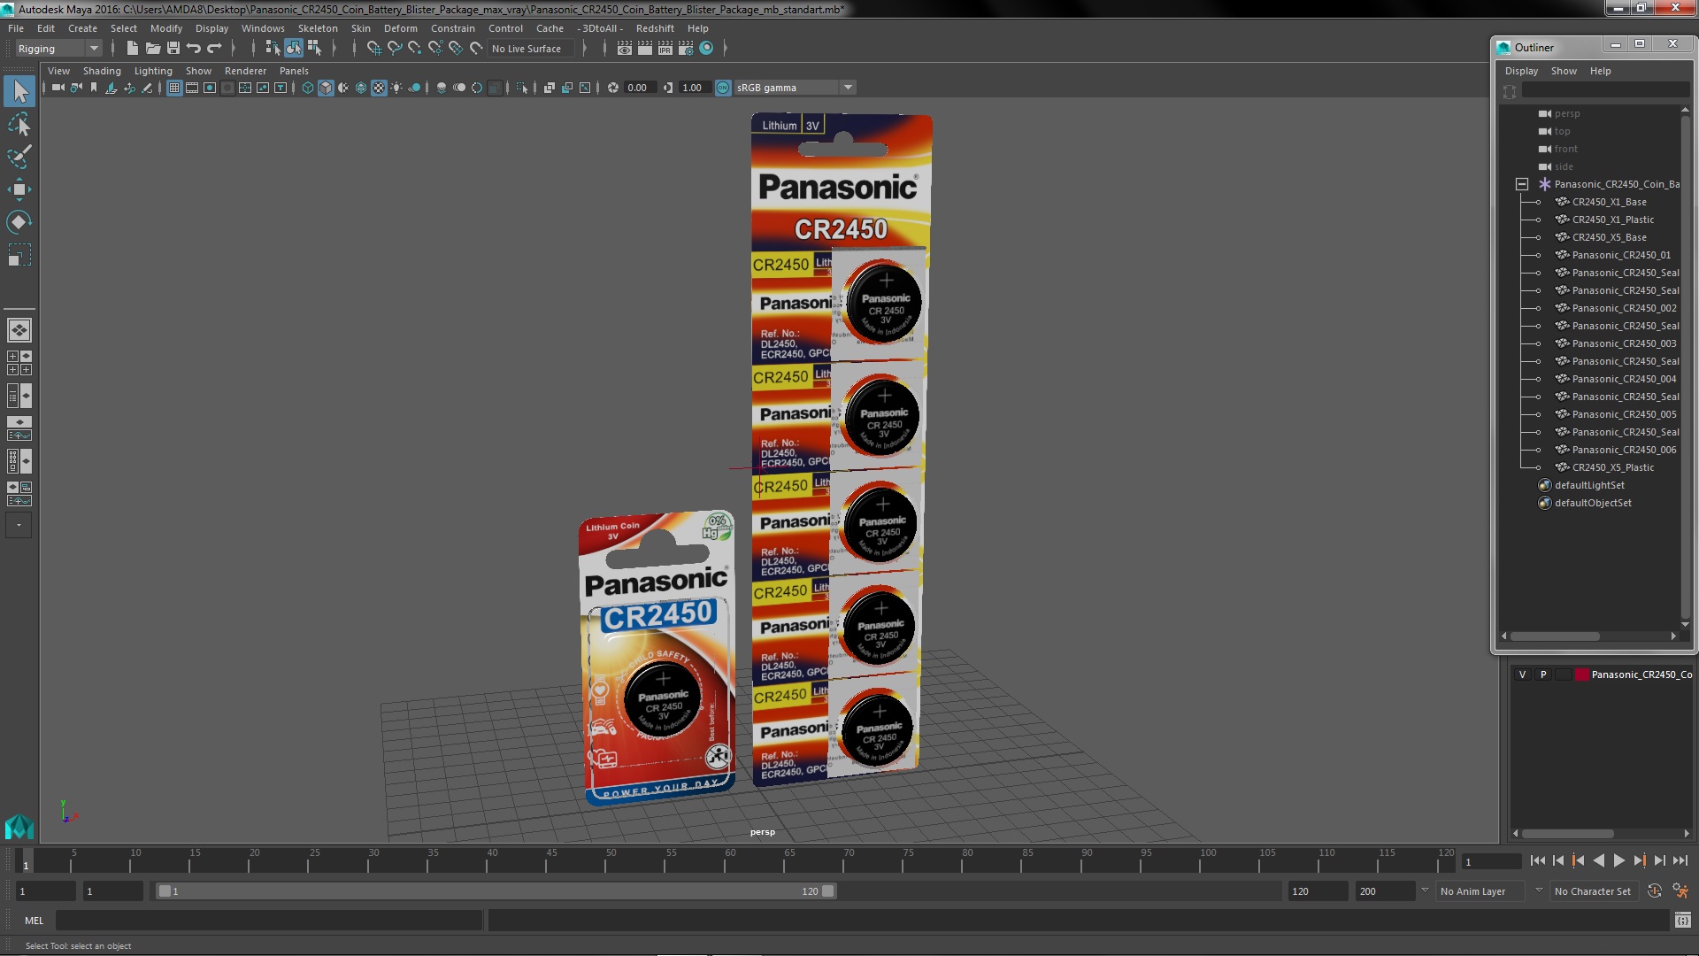Viewport: 1699px width, 956px height.
Task: Open the viewport Lighting menu
Action: [x=153, y=71]
